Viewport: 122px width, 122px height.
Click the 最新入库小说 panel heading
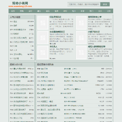click(x=16, y=64)
